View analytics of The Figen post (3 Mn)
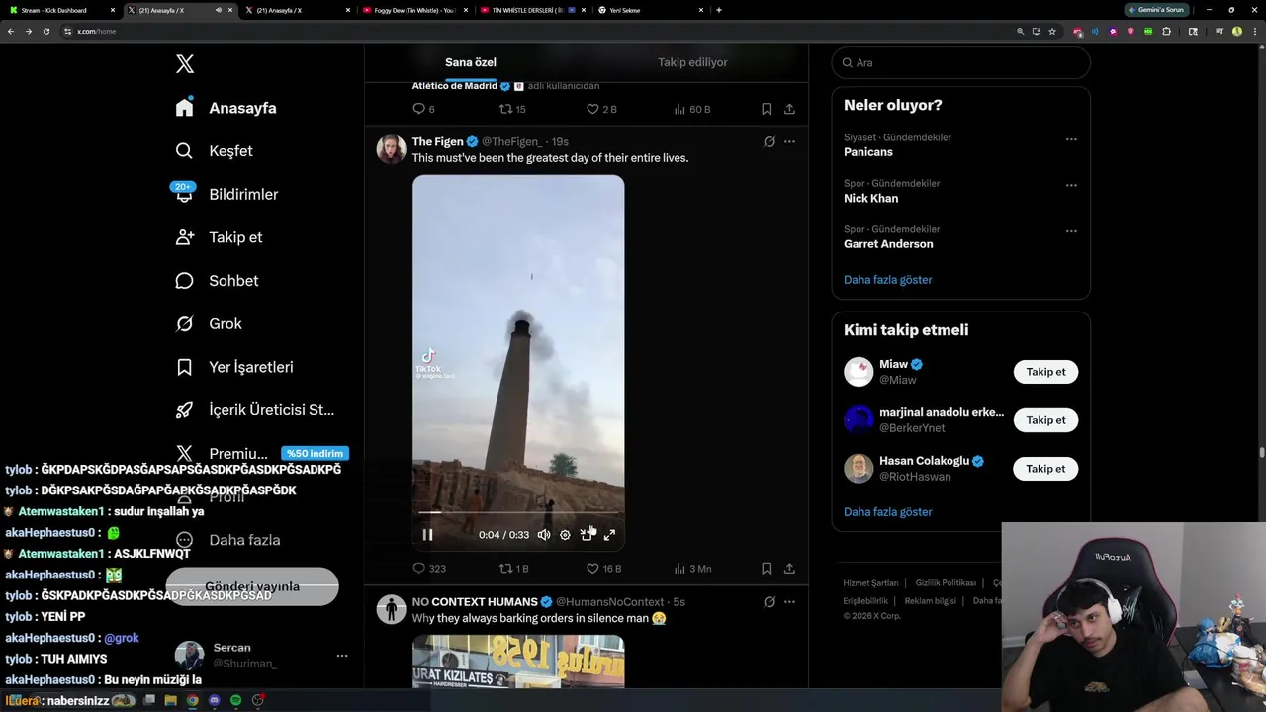This screenshot has height=712, width=1266. [692, 569]
